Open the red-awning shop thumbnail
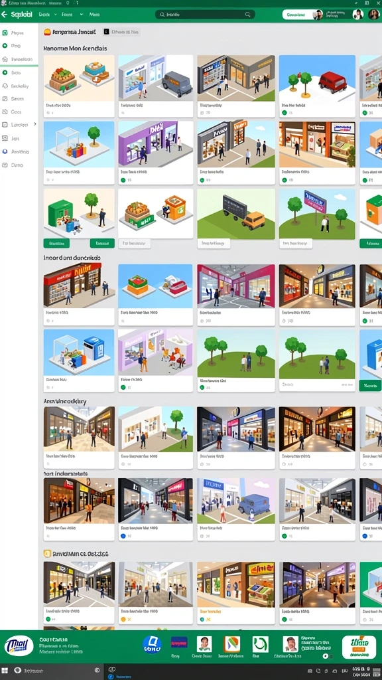This screenshot has width=382, height=680. tap(79, 286)
